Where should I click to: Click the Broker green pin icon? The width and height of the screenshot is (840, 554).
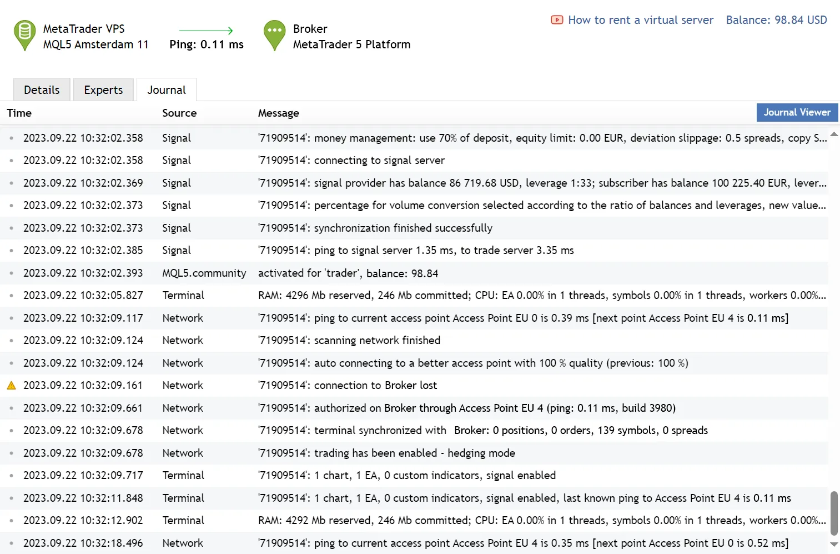click(x=274, y=36)
